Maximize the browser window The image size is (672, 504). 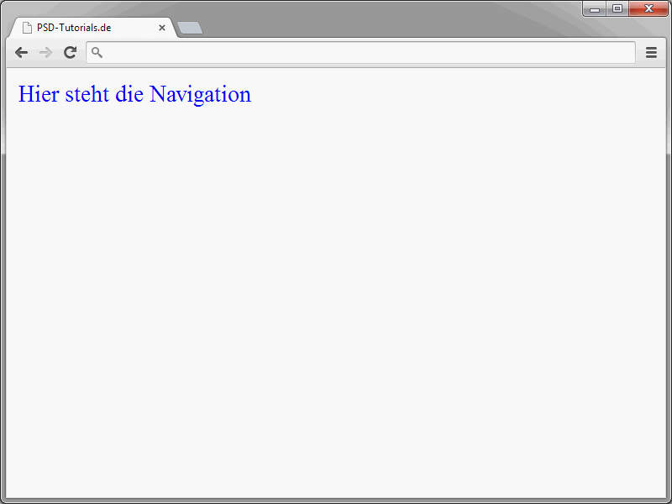pyautogui.click(x=617, y=9)
